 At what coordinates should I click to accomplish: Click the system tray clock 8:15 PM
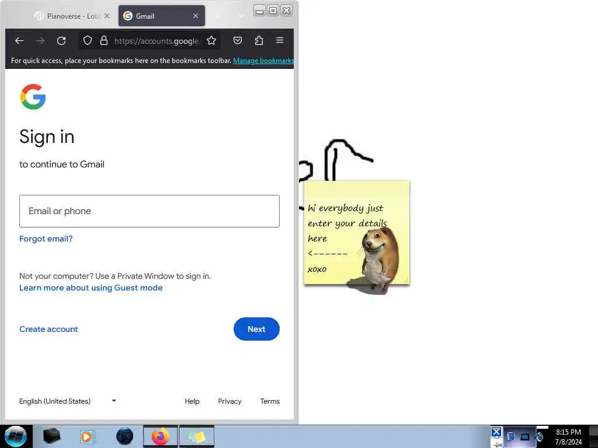click(568, 432)
